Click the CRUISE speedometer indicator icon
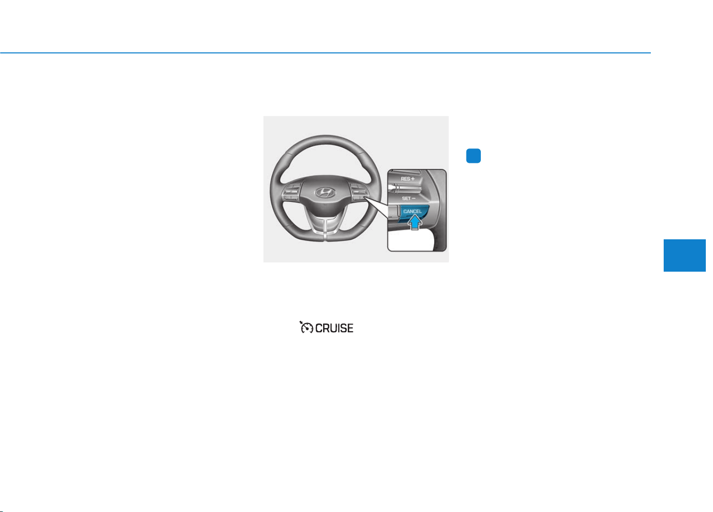This screenshot has width=713, height=512. pyautogui.click(x=307, y=327)
